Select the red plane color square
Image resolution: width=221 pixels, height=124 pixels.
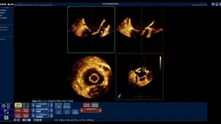pyautogui.click(x=28, y=104)
